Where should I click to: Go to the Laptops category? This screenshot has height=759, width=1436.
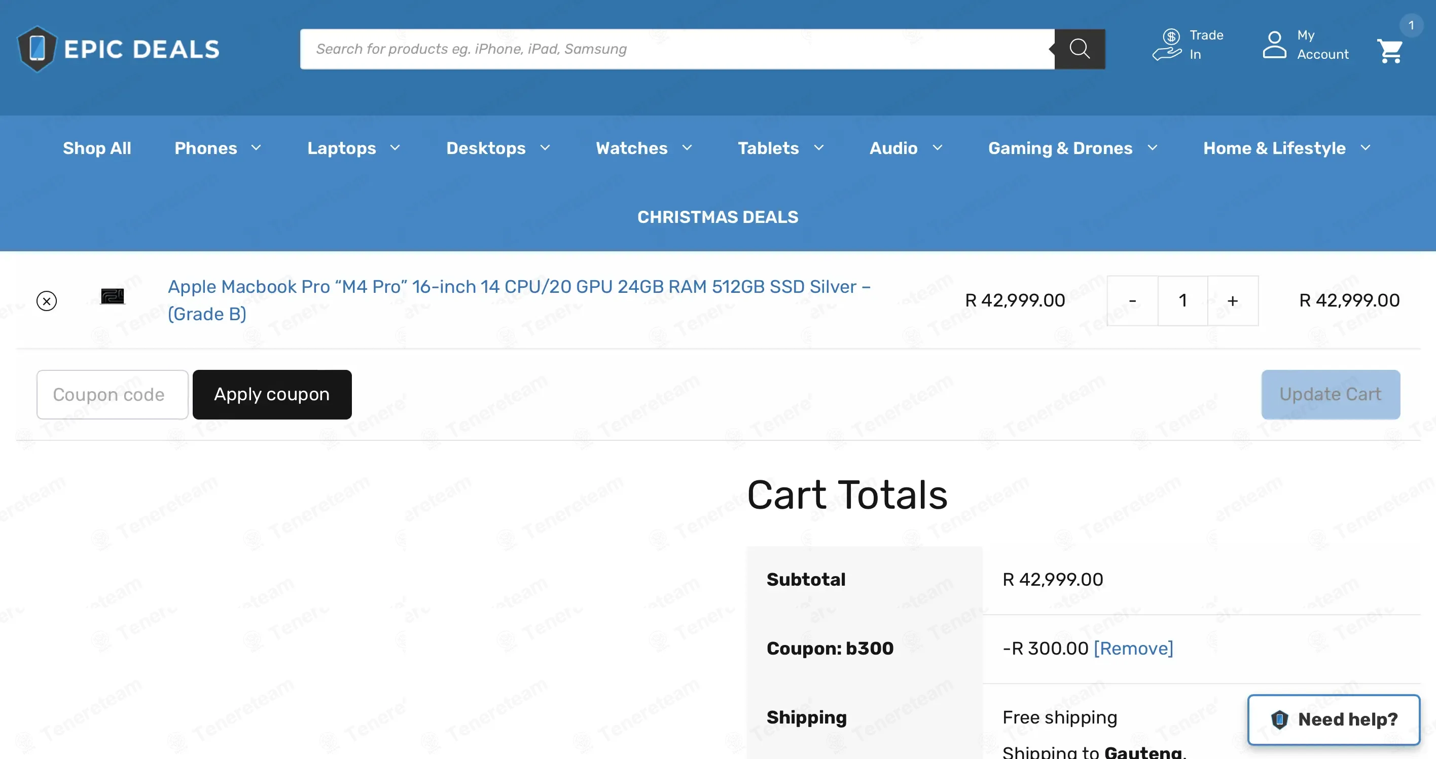pyautogui.click(x=342, y=148)
